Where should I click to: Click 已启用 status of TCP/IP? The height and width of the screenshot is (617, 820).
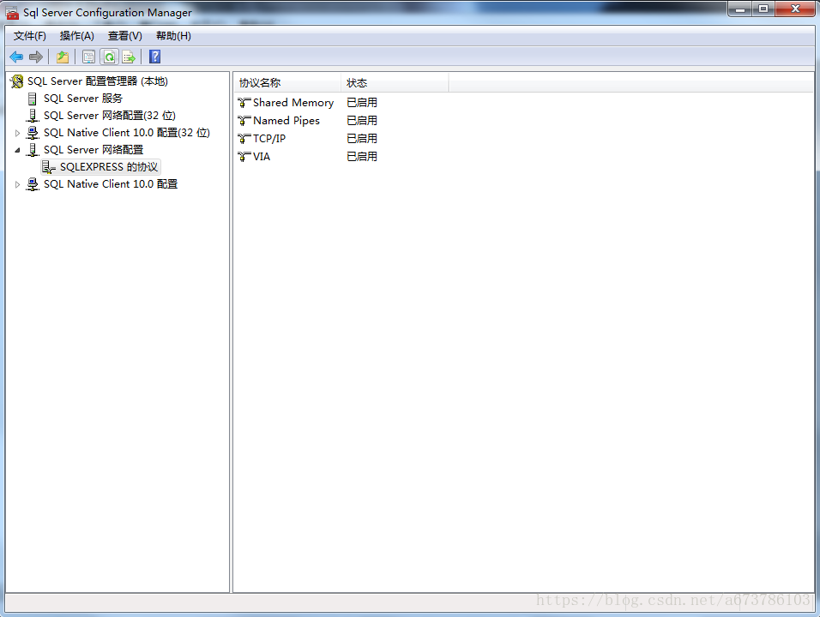[362, 139]
